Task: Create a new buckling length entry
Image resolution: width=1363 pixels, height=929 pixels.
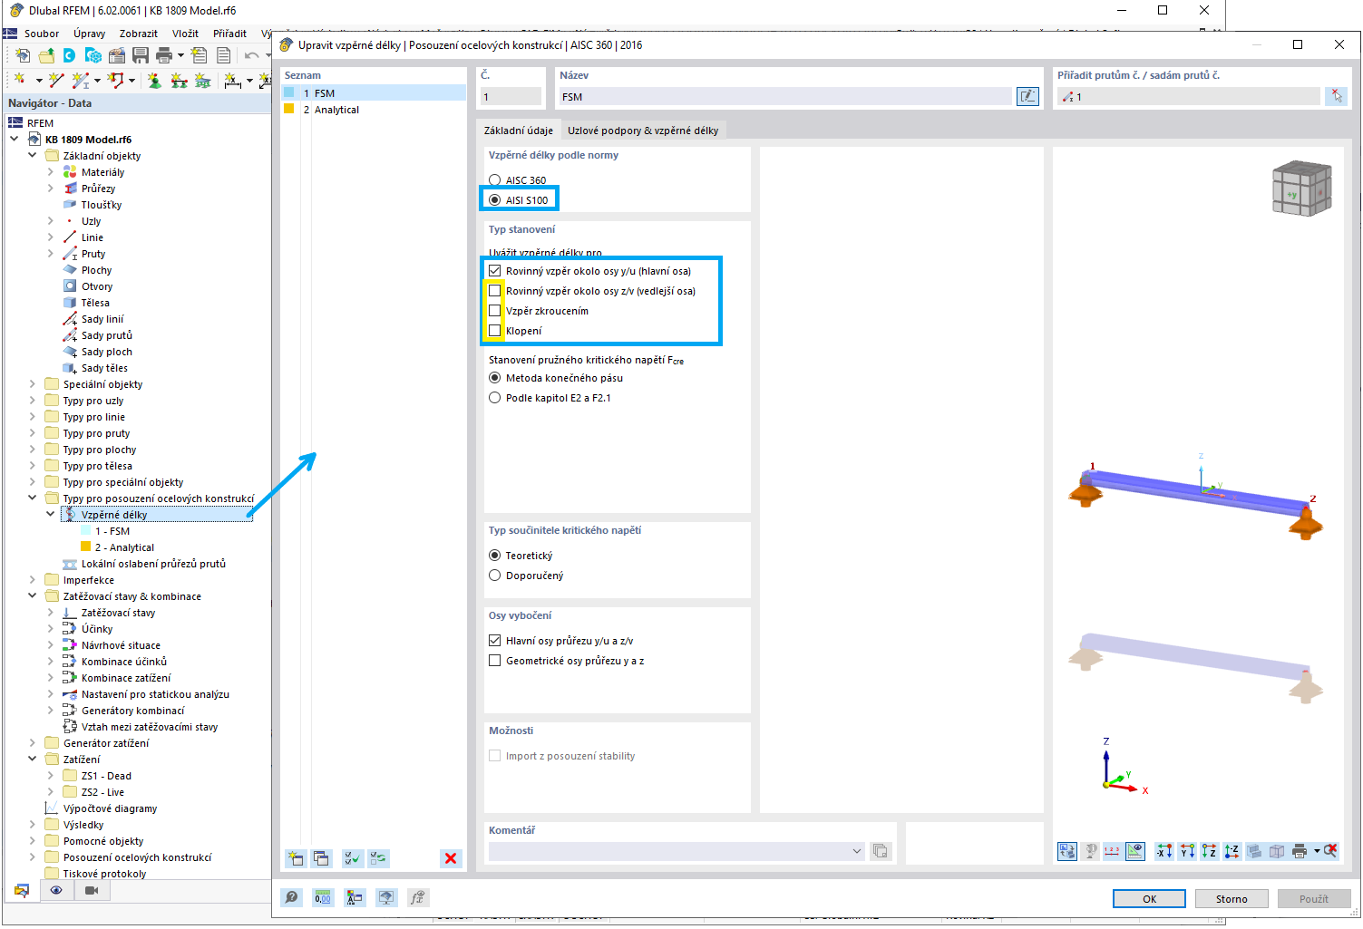Action: coord(296,858)
